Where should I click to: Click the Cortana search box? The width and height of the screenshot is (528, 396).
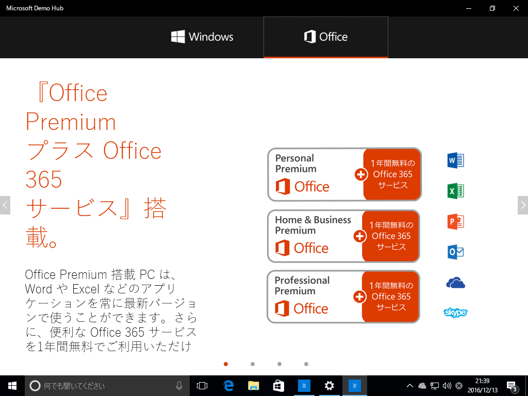click(107, 386)
